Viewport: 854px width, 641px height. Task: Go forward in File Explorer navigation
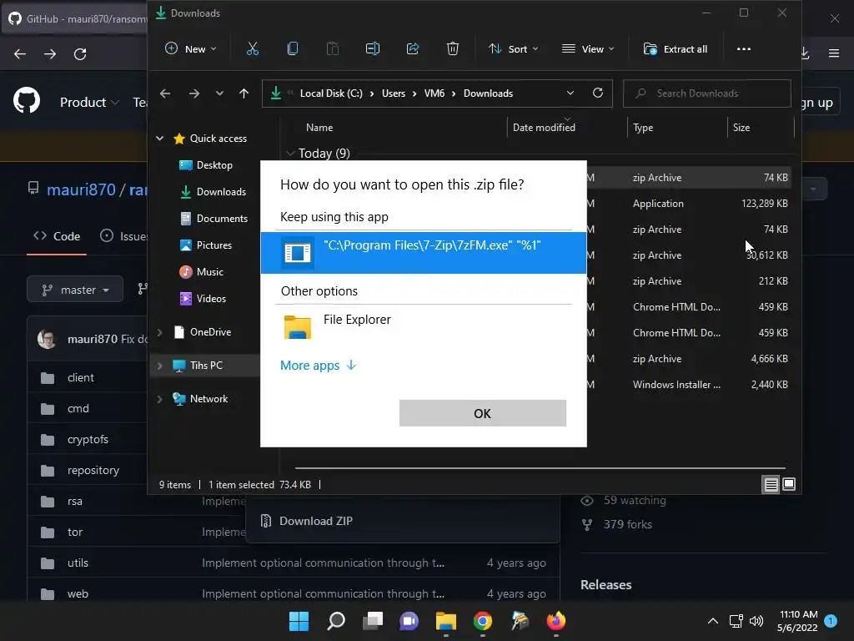[193, 93]
